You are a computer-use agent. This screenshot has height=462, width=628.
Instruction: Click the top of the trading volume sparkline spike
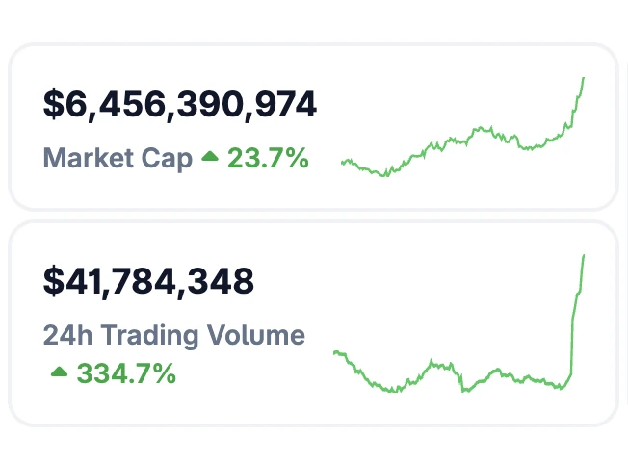pyautogui.click(x=584, y=255)
